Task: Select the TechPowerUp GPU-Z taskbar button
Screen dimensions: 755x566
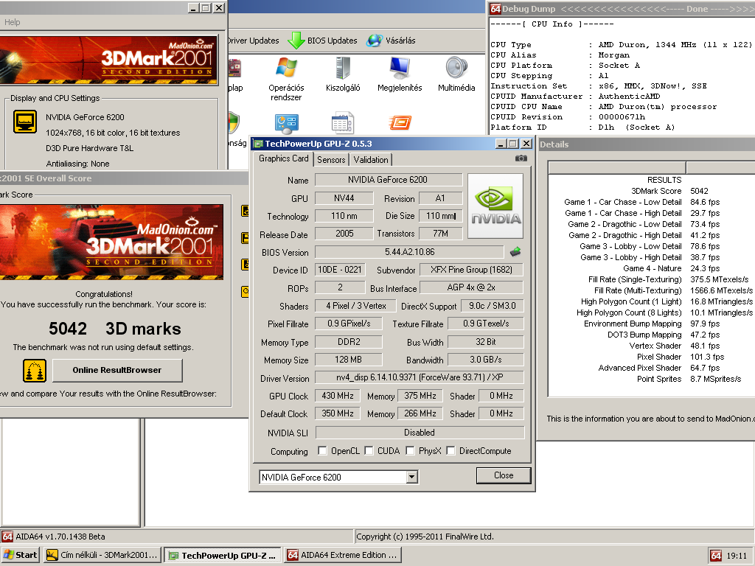Action: (223, 555)
